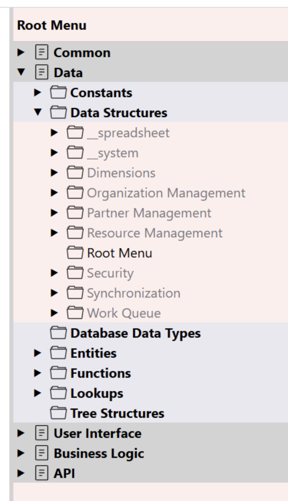Screen dimensions: 288x501
Task: Expand the Work Queue folder arrow
Action: point(54,313)
